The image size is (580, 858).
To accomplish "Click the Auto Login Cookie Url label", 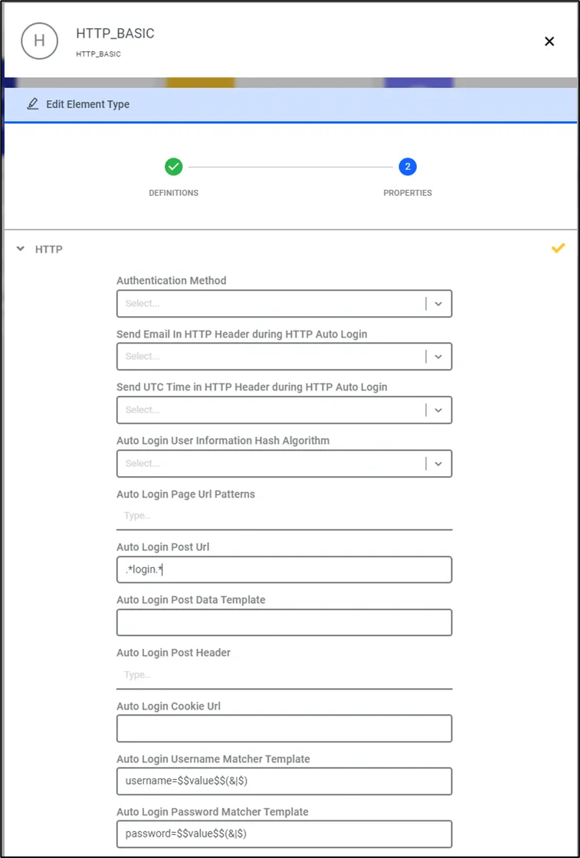I will [169, 706].
